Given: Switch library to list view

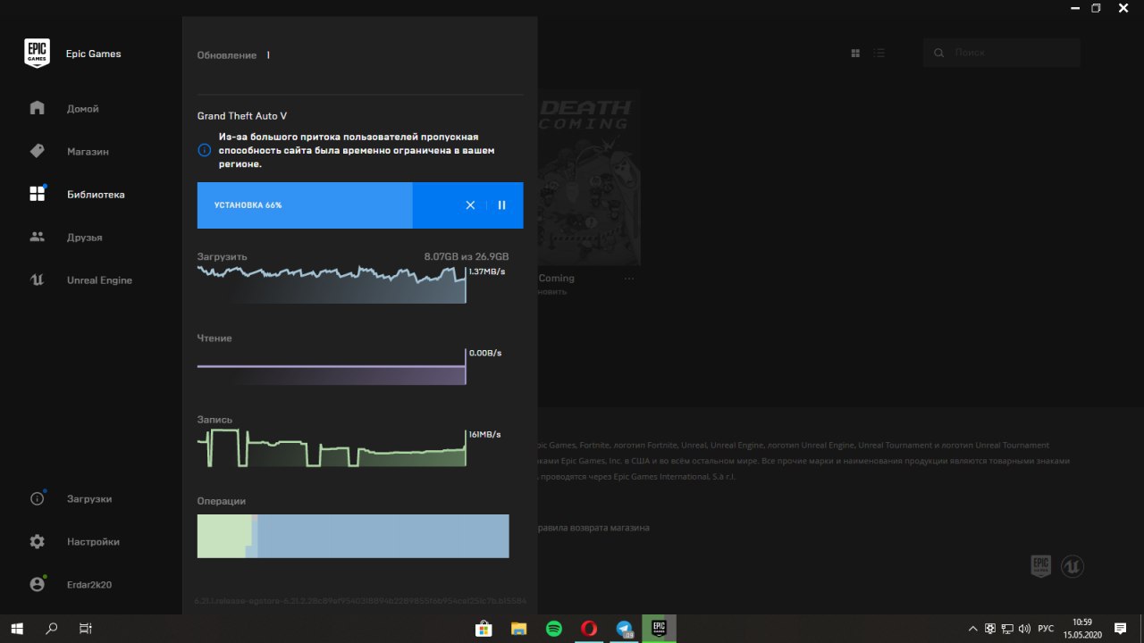Looking at the screenshot, I should [879, 54].
